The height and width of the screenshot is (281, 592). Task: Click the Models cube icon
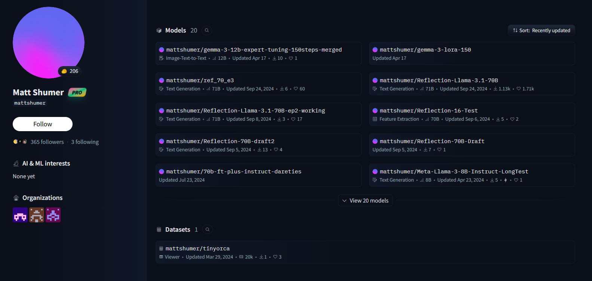click(159, 30)
